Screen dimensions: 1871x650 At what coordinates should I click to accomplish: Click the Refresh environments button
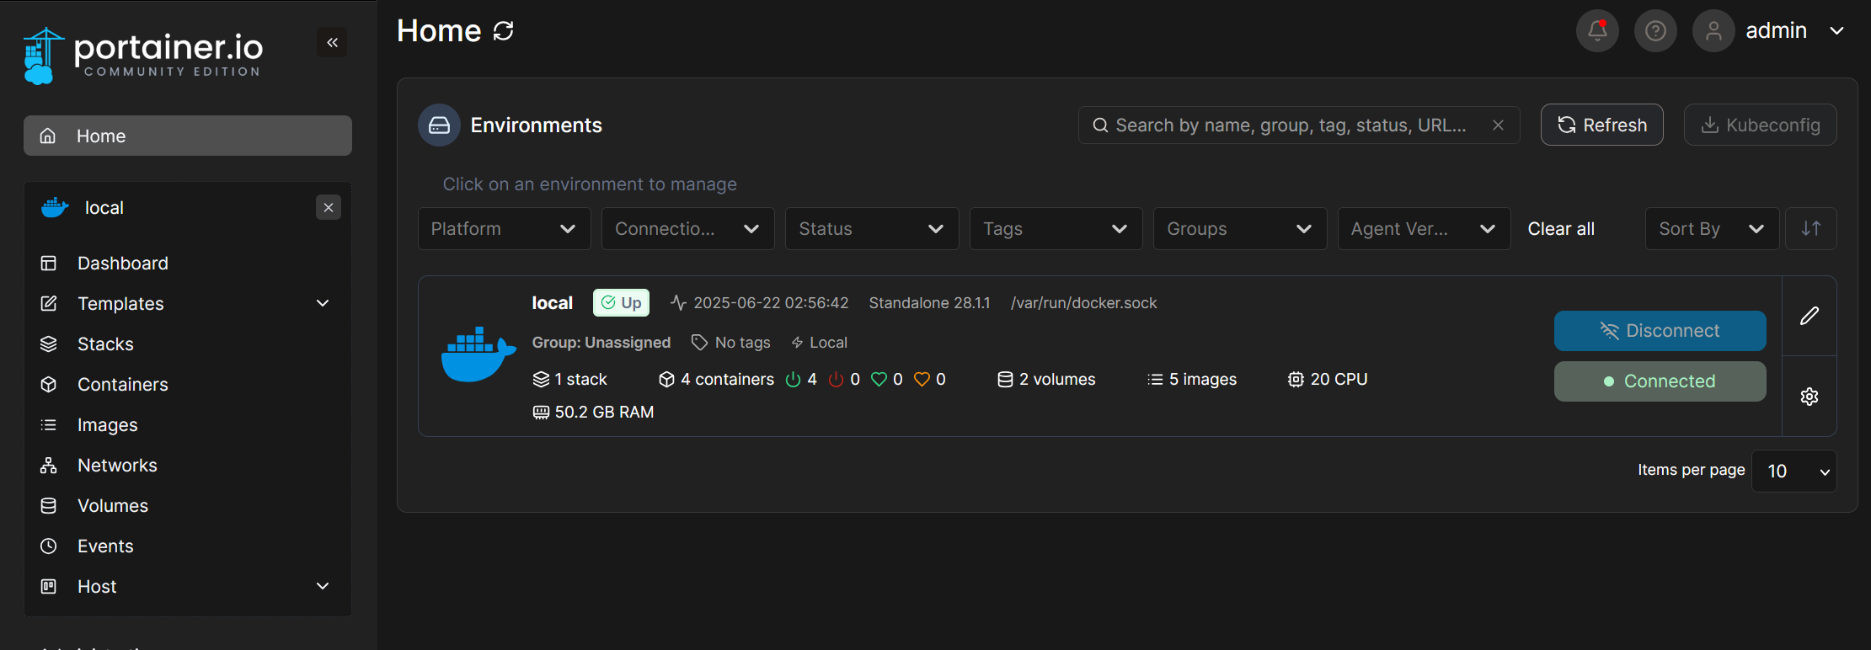point(1601,125)
